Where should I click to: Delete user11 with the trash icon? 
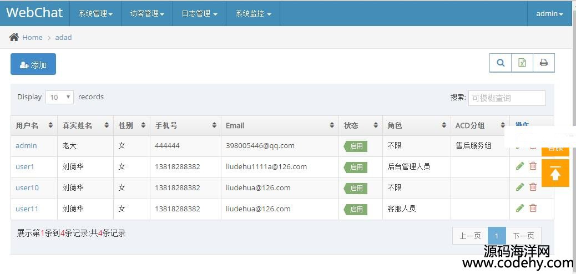coord(533,208)
